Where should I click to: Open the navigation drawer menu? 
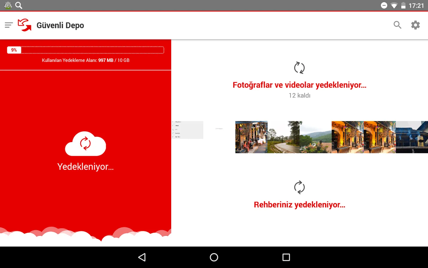click(x=9, y=25)
